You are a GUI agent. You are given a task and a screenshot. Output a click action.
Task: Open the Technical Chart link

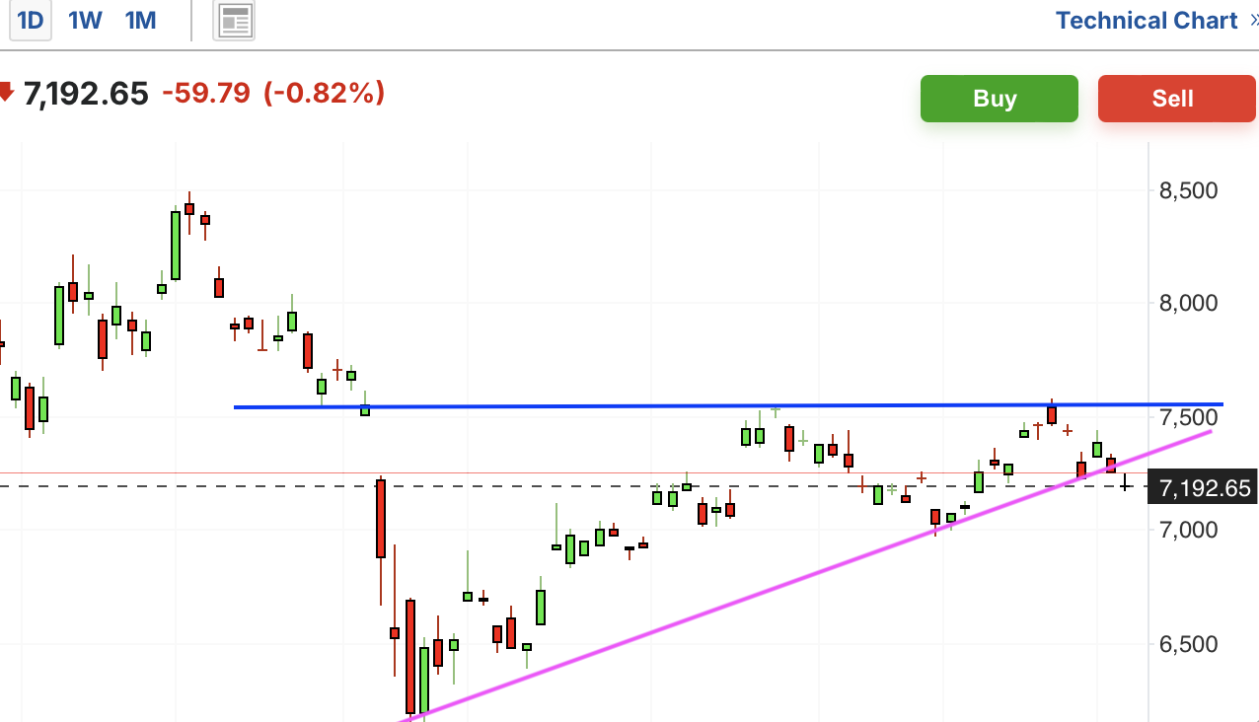(1145, 21)
